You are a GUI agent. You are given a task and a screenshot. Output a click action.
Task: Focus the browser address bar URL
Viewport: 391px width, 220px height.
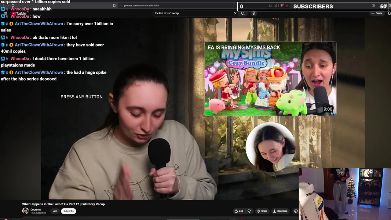141,5
